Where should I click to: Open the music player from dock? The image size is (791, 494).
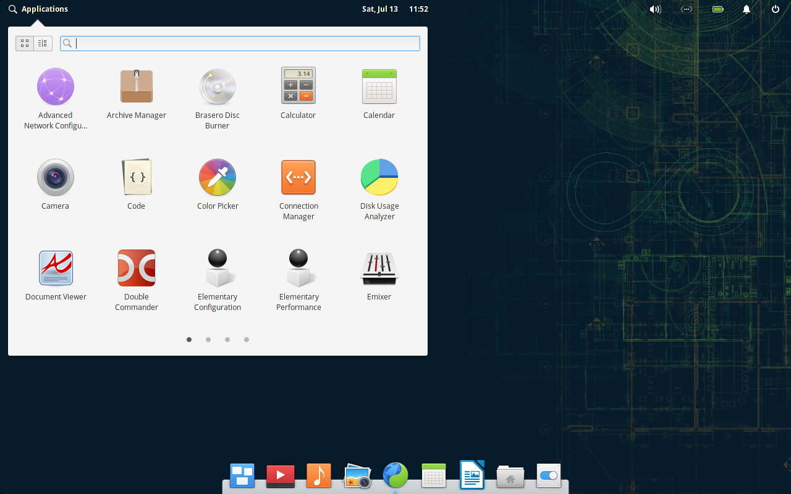[319, 476]
